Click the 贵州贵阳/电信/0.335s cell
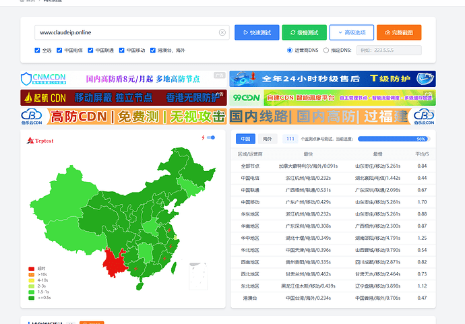The width and height of the screenshot is (465, 324). pos(308,262)
